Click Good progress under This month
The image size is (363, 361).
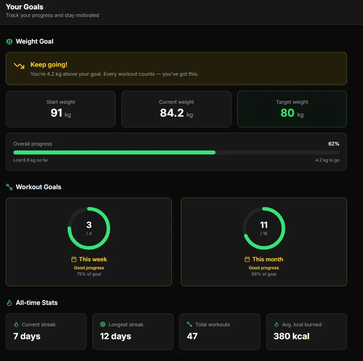click(x=263, y=268)
